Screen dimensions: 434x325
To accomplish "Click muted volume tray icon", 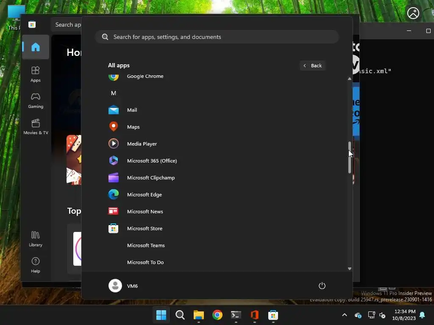I will click(382, 315).
